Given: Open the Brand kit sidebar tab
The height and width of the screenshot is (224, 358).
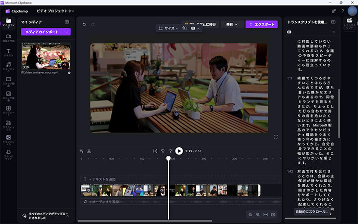Looking at the screenshot, I should tap(8, 154).
